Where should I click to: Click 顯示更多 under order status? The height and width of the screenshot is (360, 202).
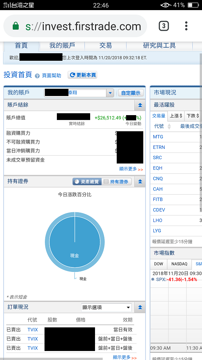coord(125,357)
